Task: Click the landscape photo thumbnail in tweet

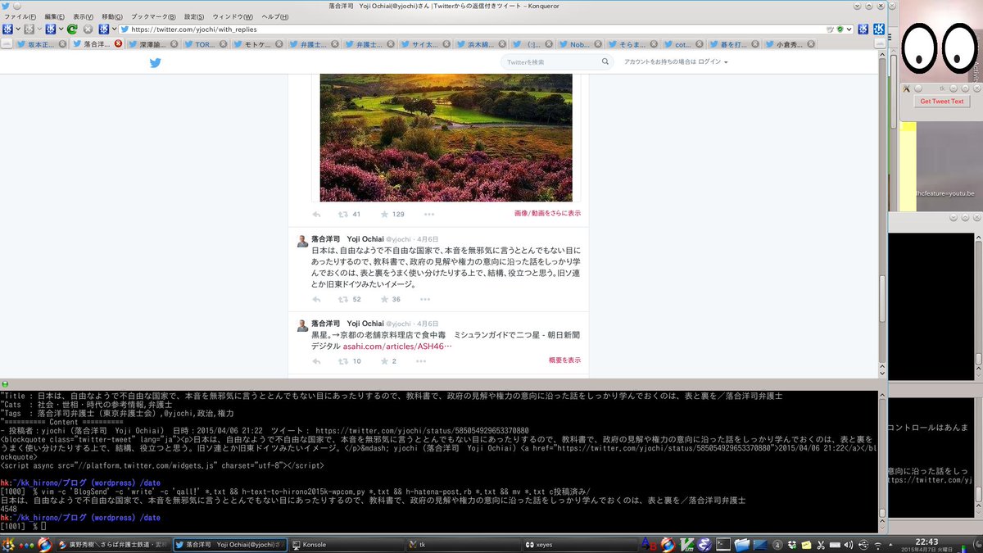Action: pos(446,137)
